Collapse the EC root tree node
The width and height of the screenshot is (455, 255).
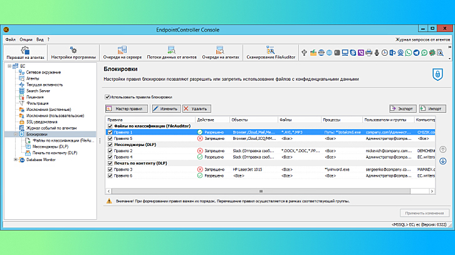tap(9, 66)
